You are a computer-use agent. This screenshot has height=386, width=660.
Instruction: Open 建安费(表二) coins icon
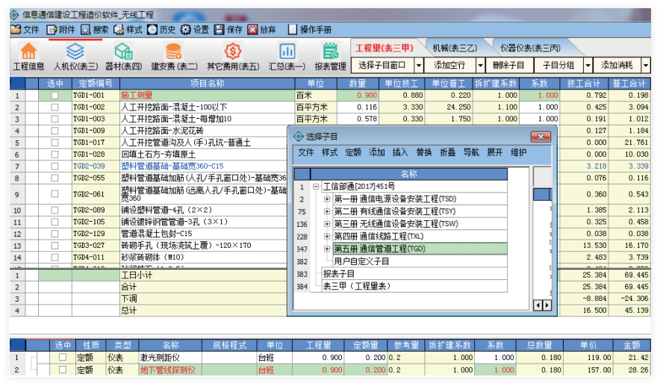[x=174, y=52]
